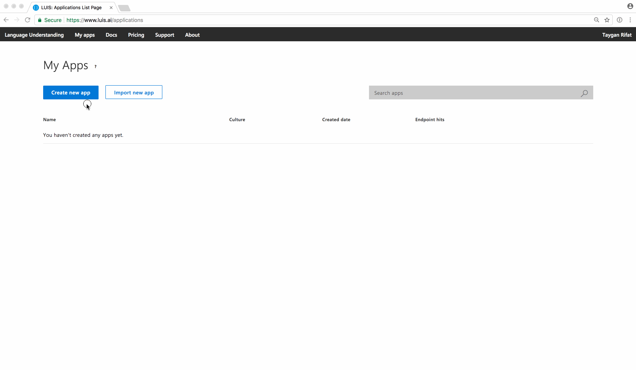This screenshot has height=370, width=636.
Task: Sort by Endpoint hits column header
Action: coord(430,120)
